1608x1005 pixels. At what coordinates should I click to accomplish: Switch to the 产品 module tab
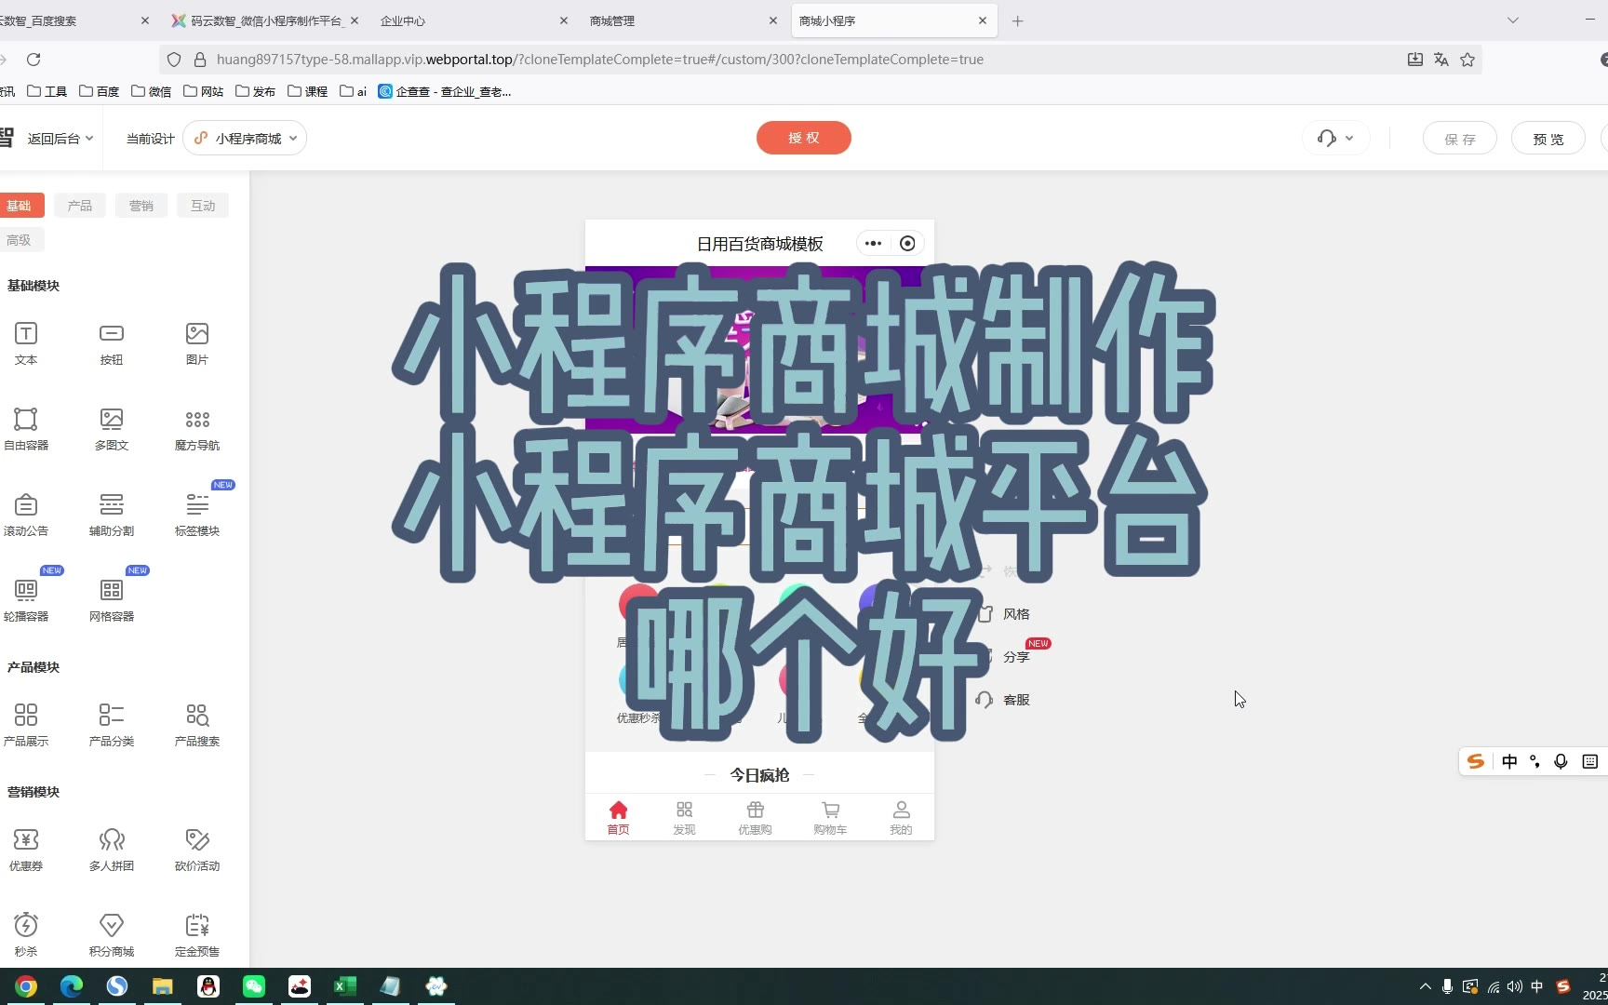(80, 206)
